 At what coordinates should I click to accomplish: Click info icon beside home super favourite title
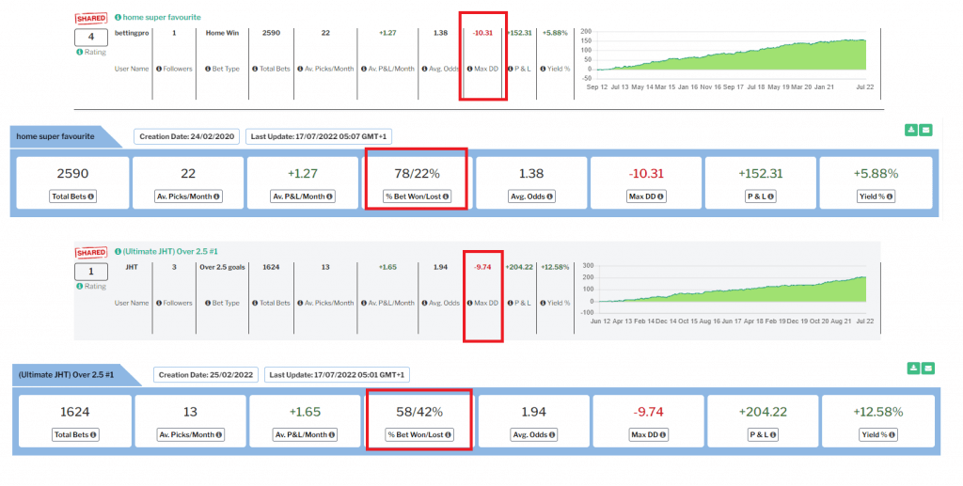pyautogui.click(x=118, y=17)
